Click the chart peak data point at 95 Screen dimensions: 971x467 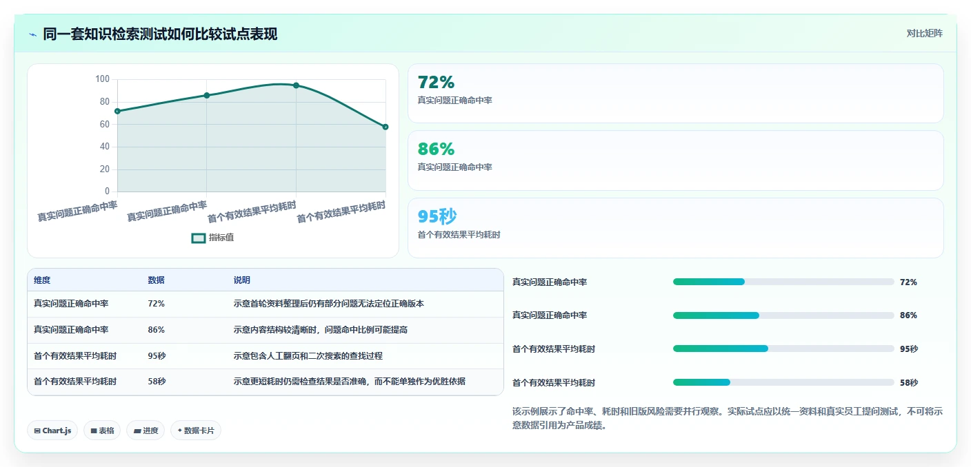(x=296, y=85)
